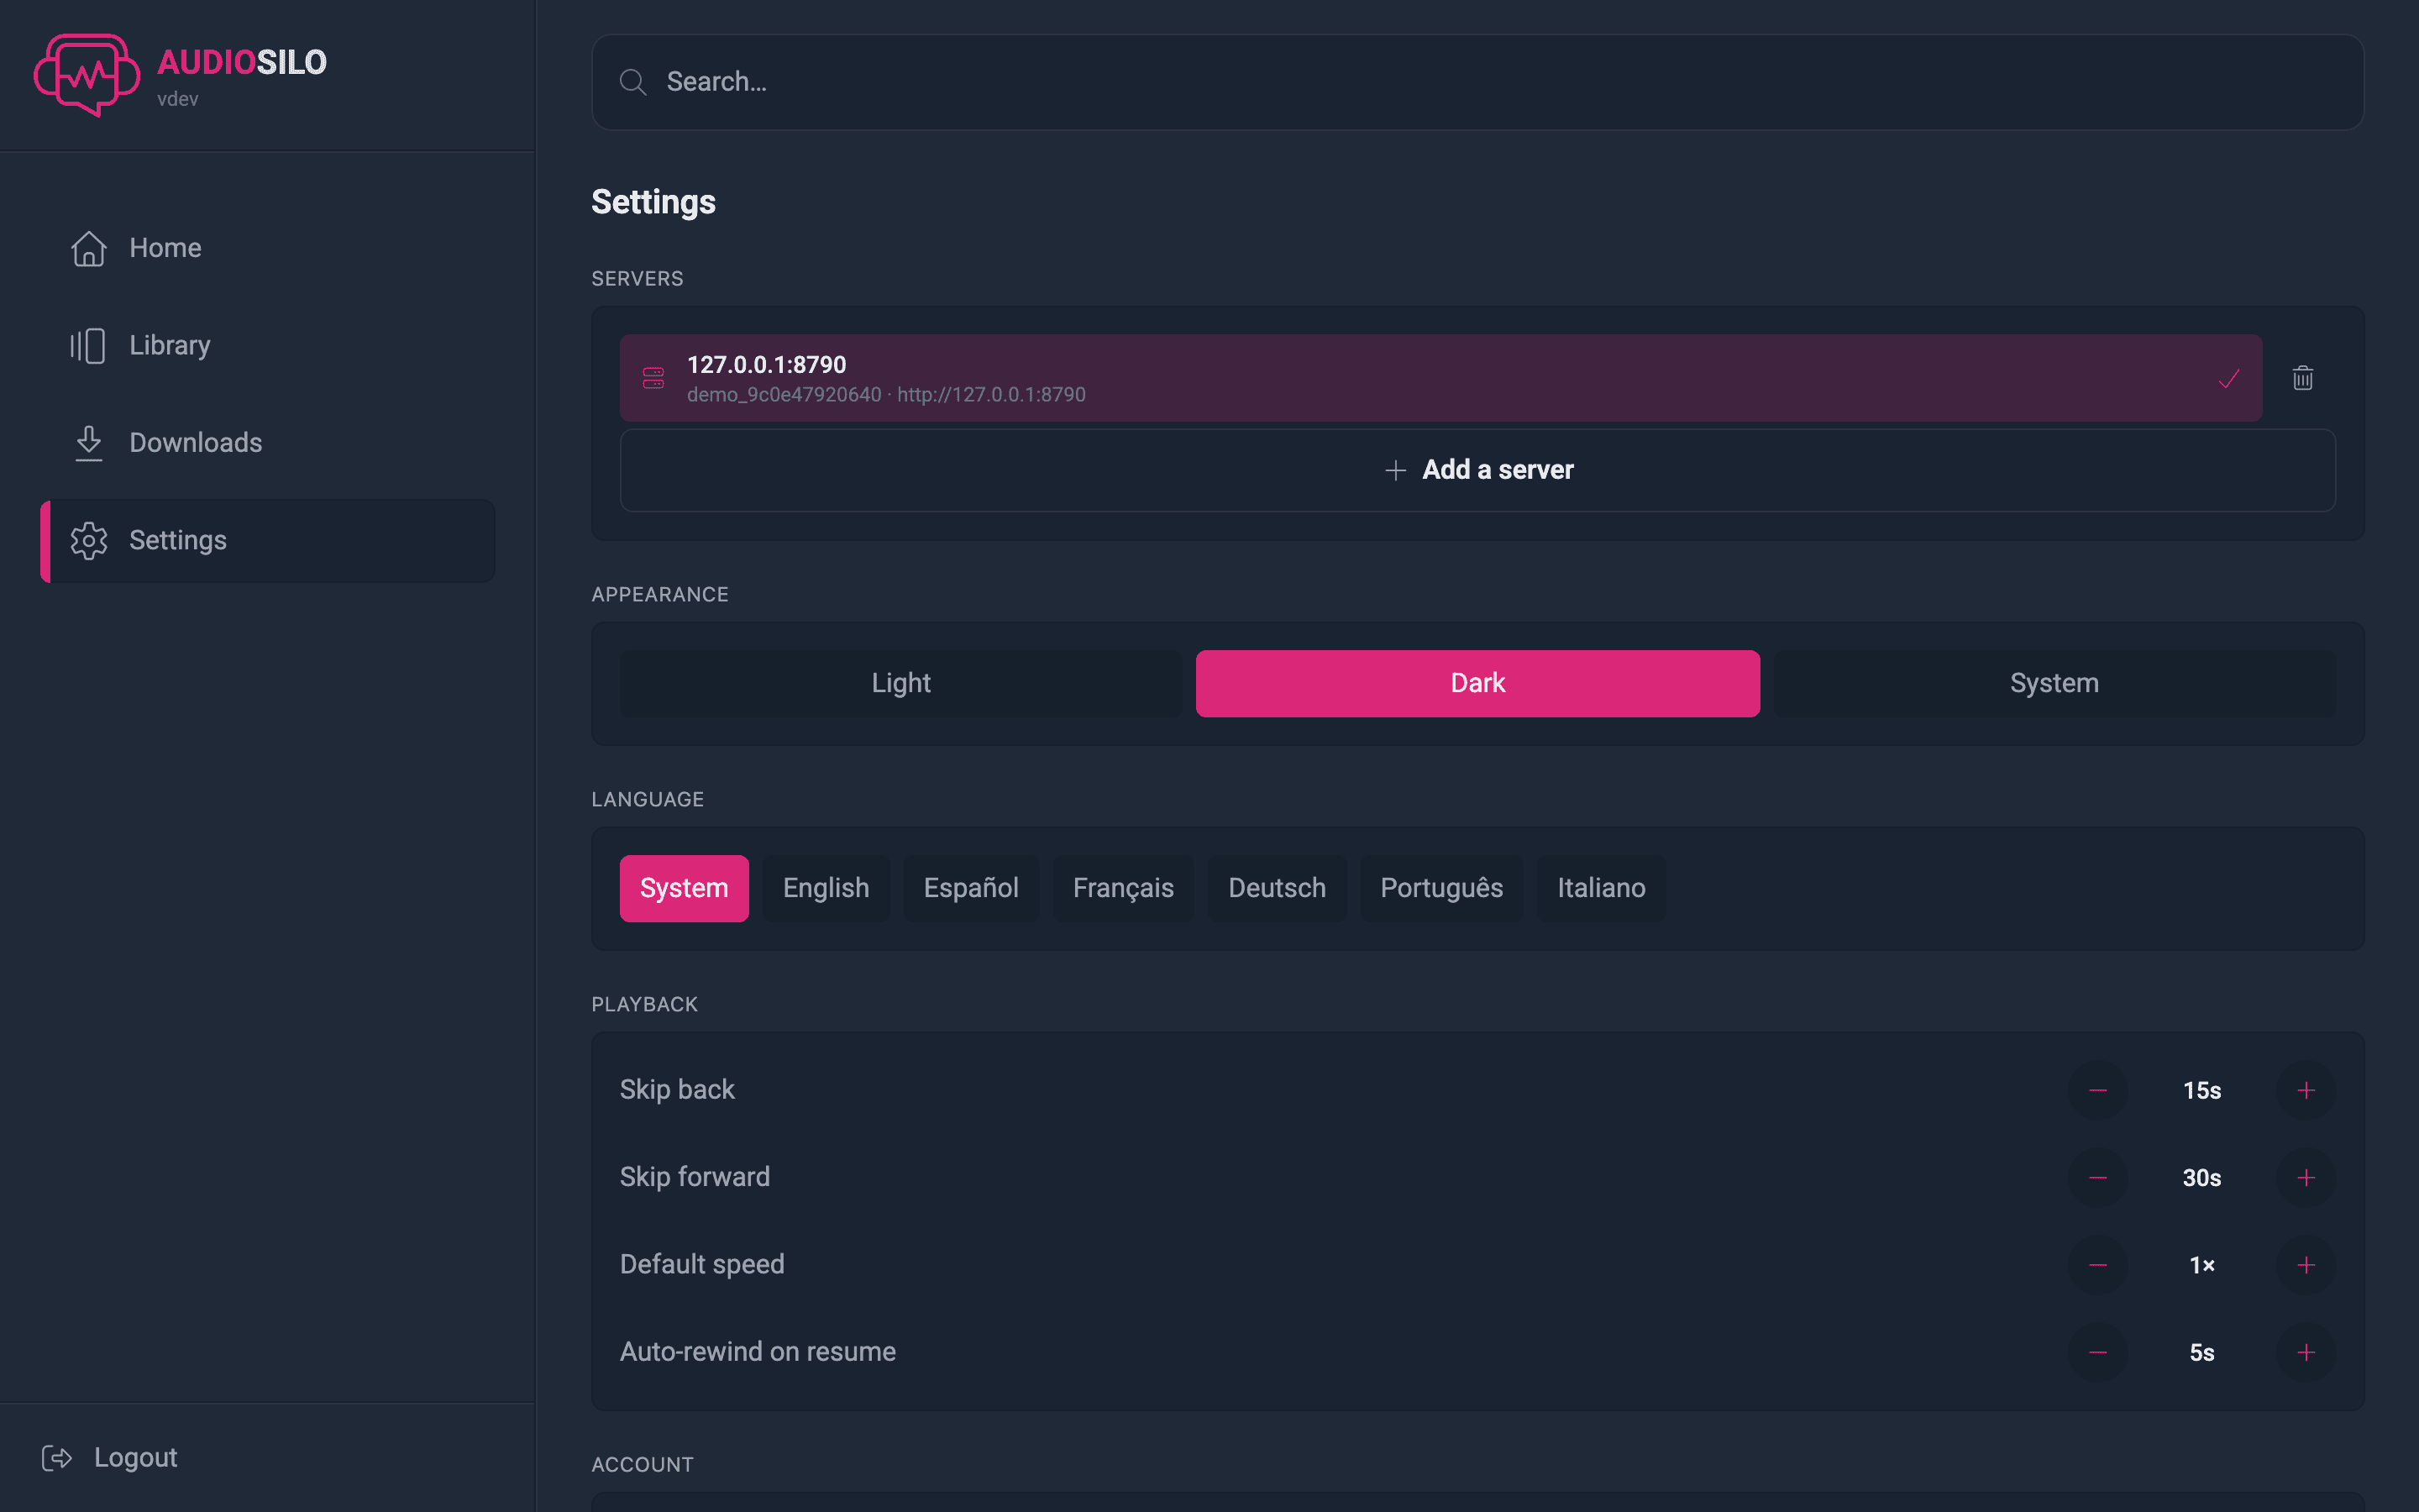The height and width of the screenshot is (1512, 2419).
Task: Click the search magnifier icon
Action: (x=632, y=82)
